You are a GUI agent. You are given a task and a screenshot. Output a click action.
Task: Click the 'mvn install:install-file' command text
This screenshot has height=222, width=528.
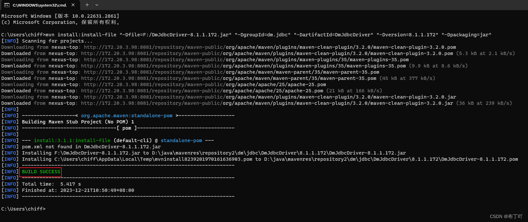click(x=81, y=35)
